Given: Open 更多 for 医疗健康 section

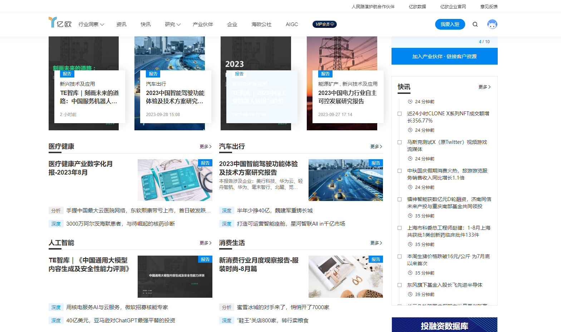Looking at the screenshot, I should pyautogui.click(x=206, y=146).
